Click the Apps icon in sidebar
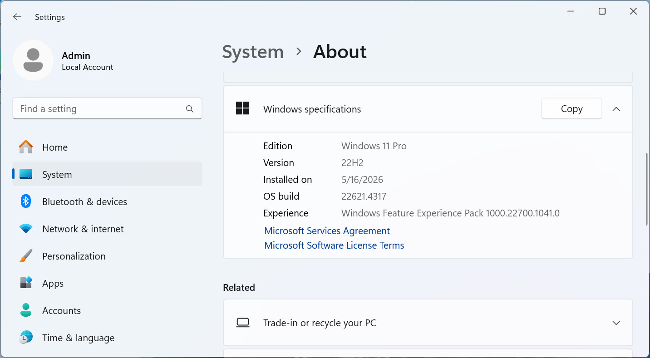Screen dimensions: 650x358 26,283
